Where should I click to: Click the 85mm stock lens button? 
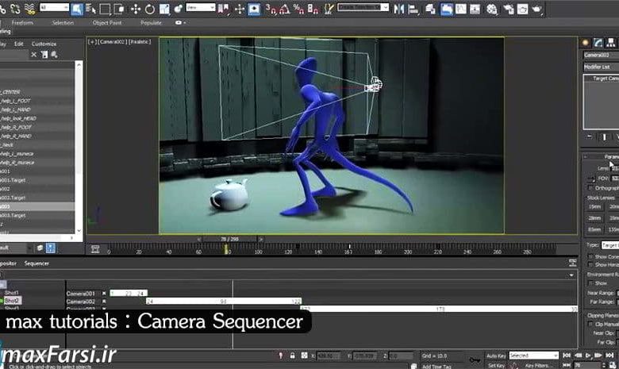[595, 229]
